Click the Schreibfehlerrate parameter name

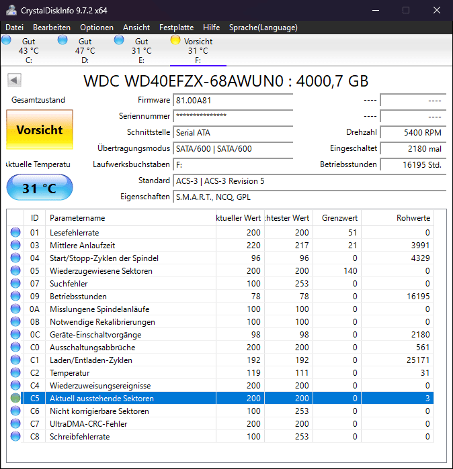(80, 437)
